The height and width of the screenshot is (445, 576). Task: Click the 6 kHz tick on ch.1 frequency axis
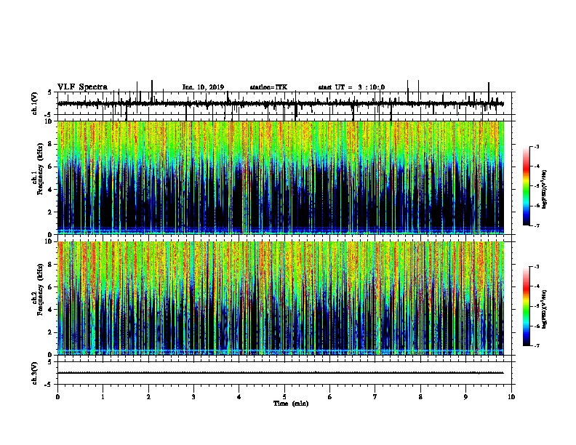[51, 167]
